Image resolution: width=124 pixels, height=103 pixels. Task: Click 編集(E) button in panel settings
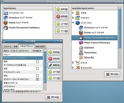[54, 65]
